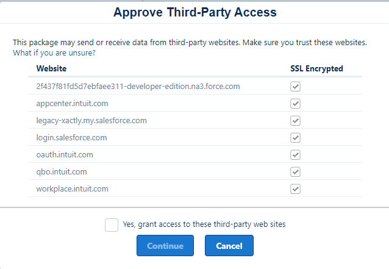Cancel the third-party access approval
Screen dimensions: 389x269
[x=229, y=245]
